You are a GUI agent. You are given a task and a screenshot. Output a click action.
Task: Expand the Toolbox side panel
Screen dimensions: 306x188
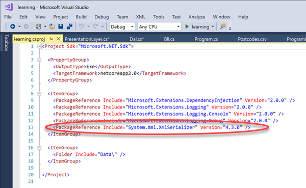[x=7, y=43]
